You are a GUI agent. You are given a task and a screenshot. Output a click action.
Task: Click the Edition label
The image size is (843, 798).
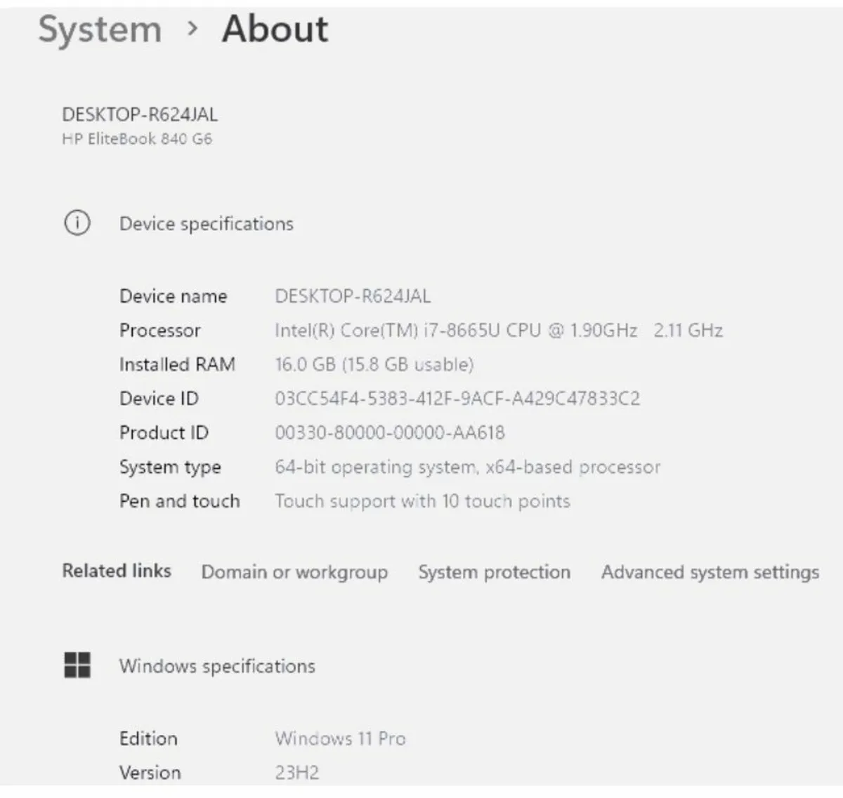[x=148, y=738]
